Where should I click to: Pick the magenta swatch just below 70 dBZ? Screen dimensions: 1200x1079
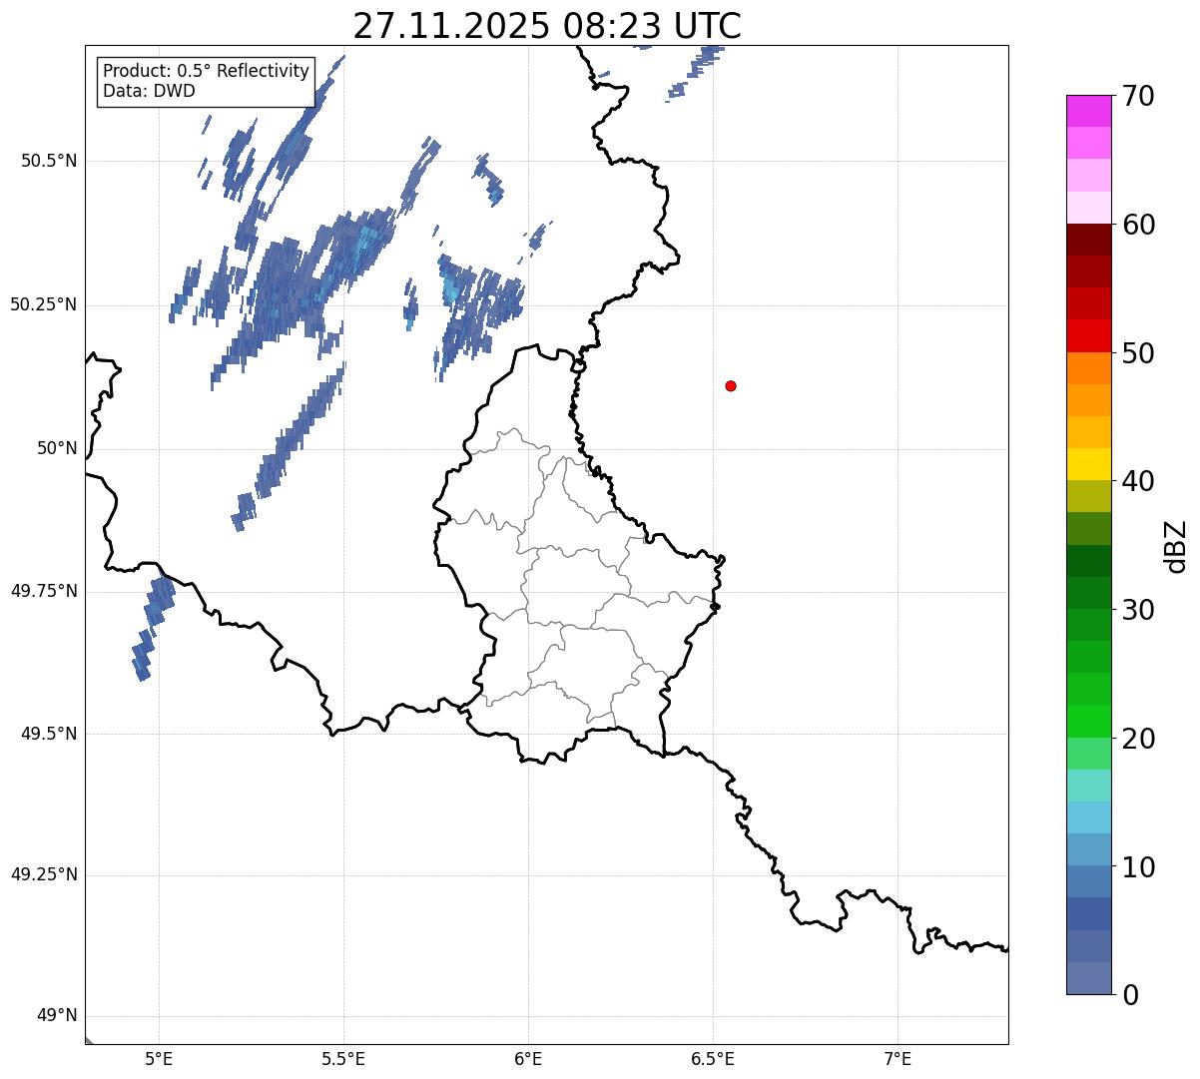pos(1088,111)
